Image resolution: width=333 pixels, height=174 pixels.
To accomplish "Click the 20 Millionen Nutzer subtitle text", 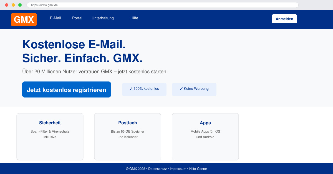I will (x=95, y=72).
